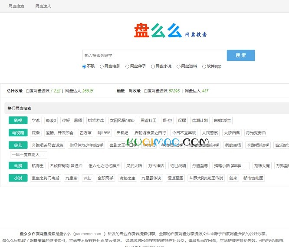Open the 都市古仙医 hot search
The width and height of the screenshot is (289, 247).
pos(253,178)
